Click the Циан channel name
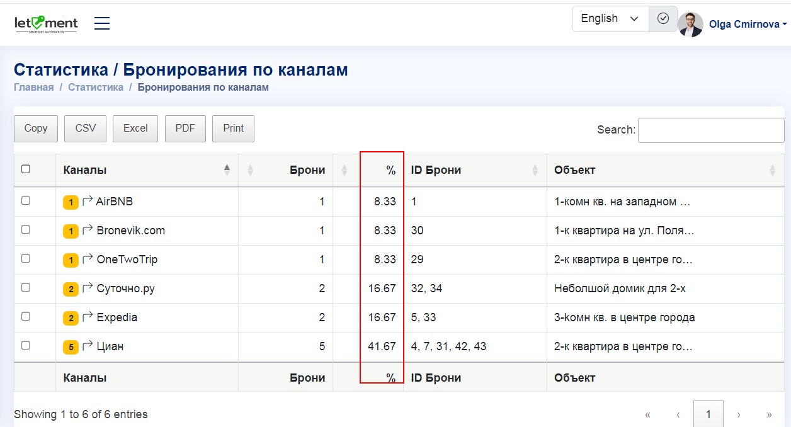This screenshot has width=791, height=427. pos(110,346)
